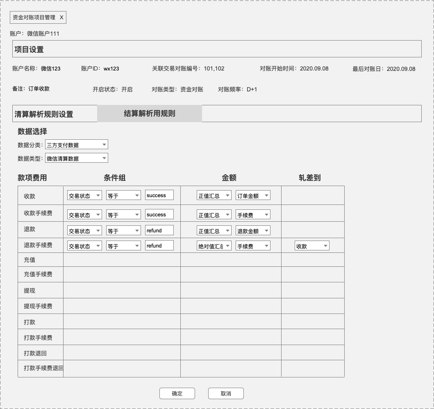Click the 取消 button to cancel
The image size is (434, 409).
pos(225,393)
